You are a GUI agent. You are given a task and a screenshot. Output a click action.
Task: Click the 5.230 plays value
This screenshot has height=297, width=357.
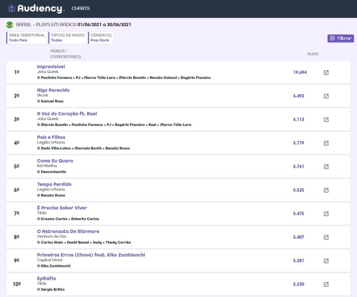tap(298, 284)
